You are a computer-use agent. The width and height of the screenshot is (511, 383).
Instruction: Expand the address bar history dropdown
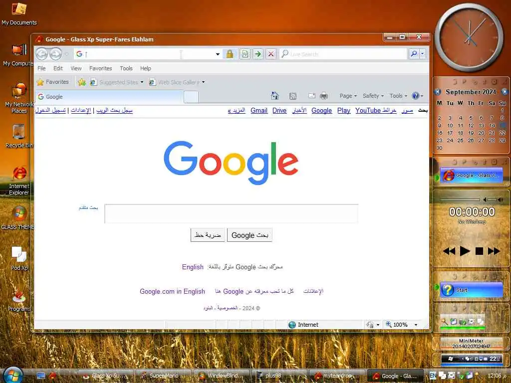point(218,54)
